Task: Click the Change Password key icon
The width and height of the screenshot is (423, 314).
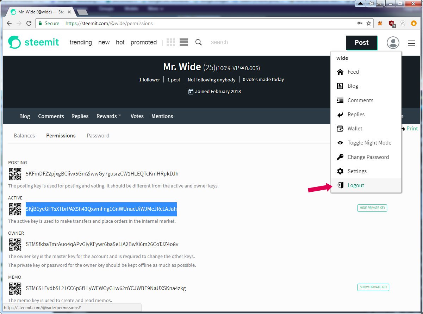Action: 340,157
